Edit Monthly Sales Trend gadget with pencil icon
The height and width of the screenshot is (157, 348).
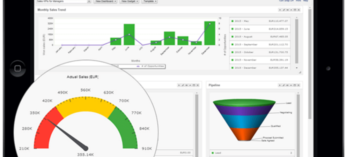click(x=284, y=10)
